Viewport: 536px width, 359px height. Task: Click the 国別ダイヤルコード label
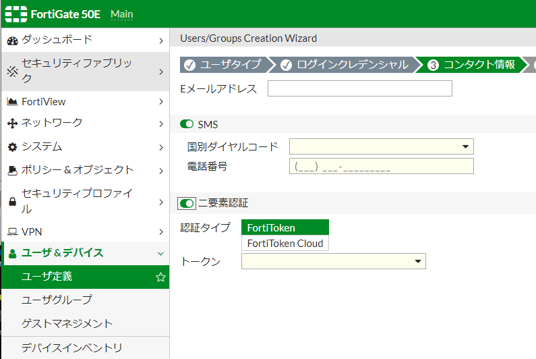click(x=233, y=147)
